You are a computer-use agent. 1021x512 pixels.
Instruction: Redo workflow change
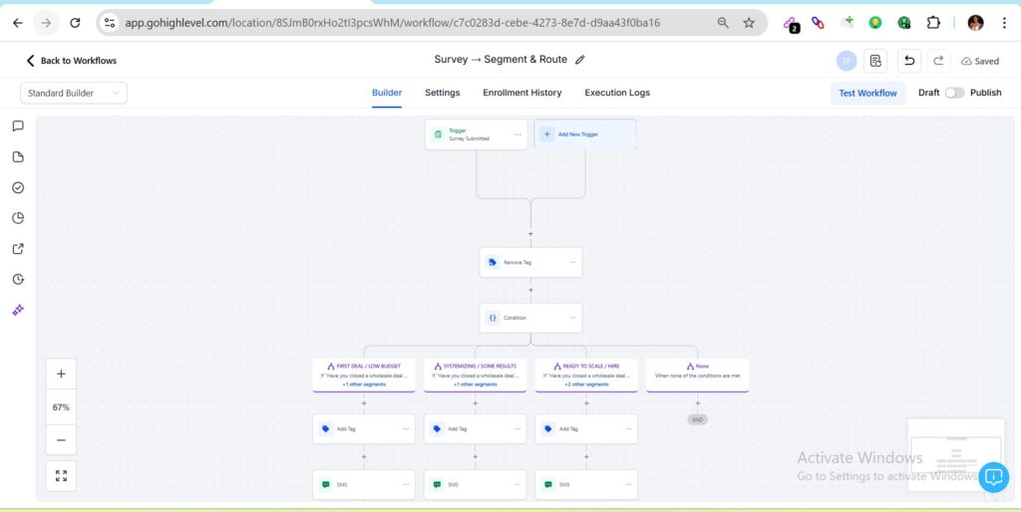point(938,61)
